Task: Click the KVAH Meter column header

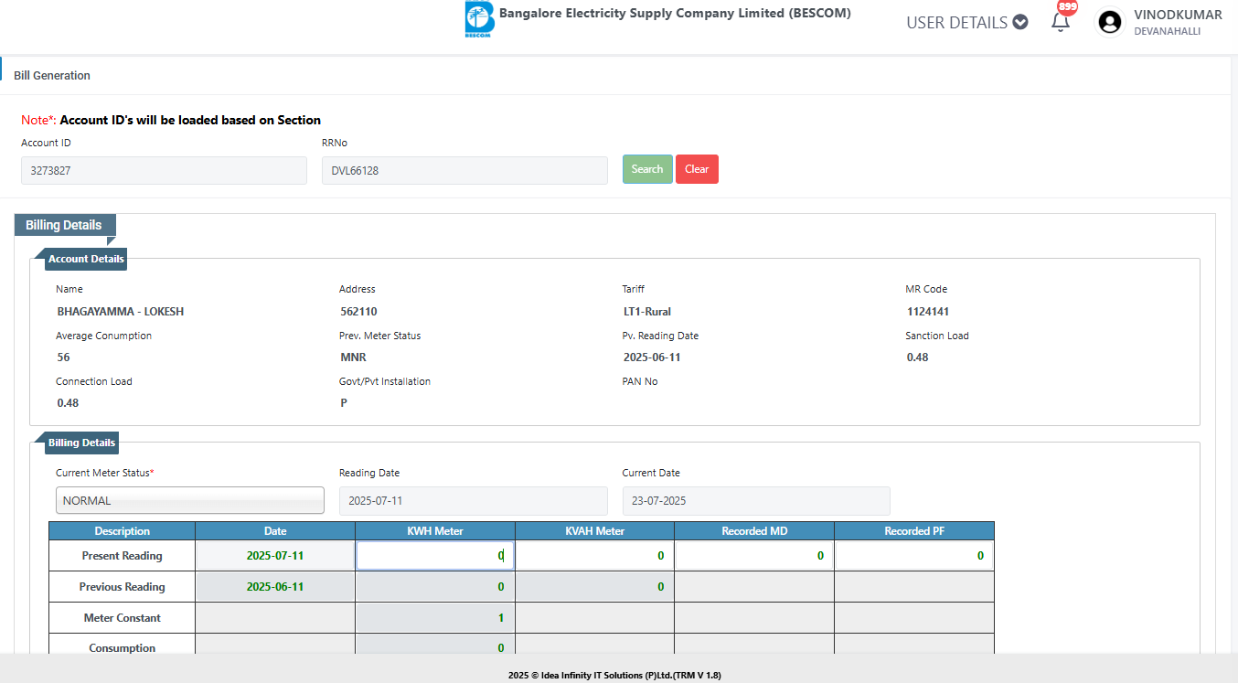Action: [x=595, y=531]
